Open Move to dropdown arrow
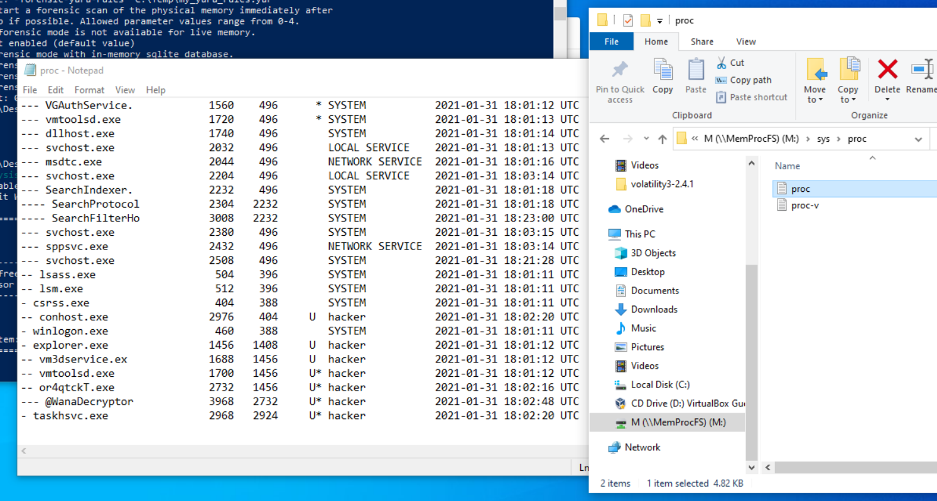This screenshot has height=501, width=937. tap(820, 100)
